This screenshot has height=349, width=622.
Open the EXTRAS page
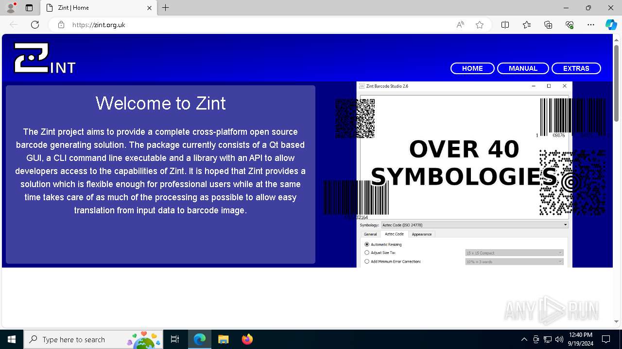pos(576,68)
